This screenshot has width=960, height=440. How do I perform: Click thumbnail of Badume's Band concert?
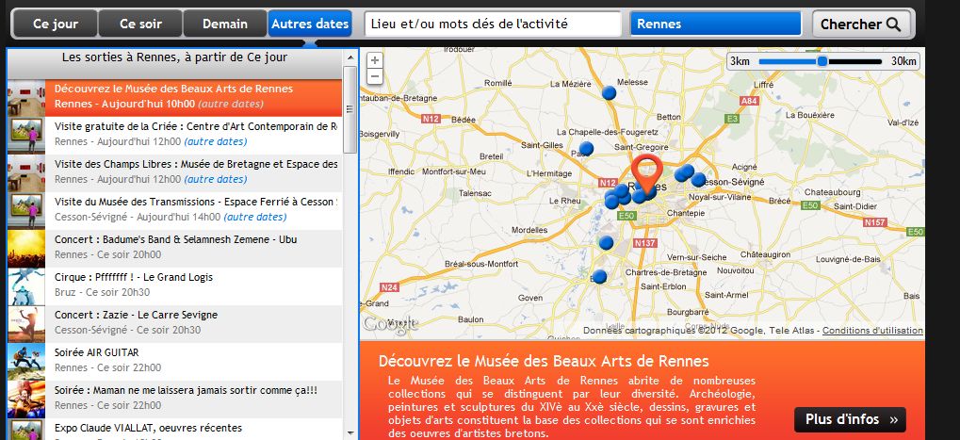(26, 249)
